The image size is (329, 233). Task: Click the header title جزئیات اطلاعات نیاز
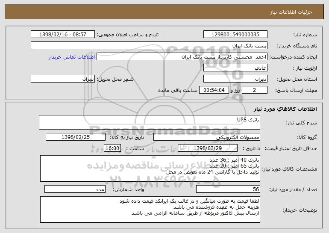point(291,12)
